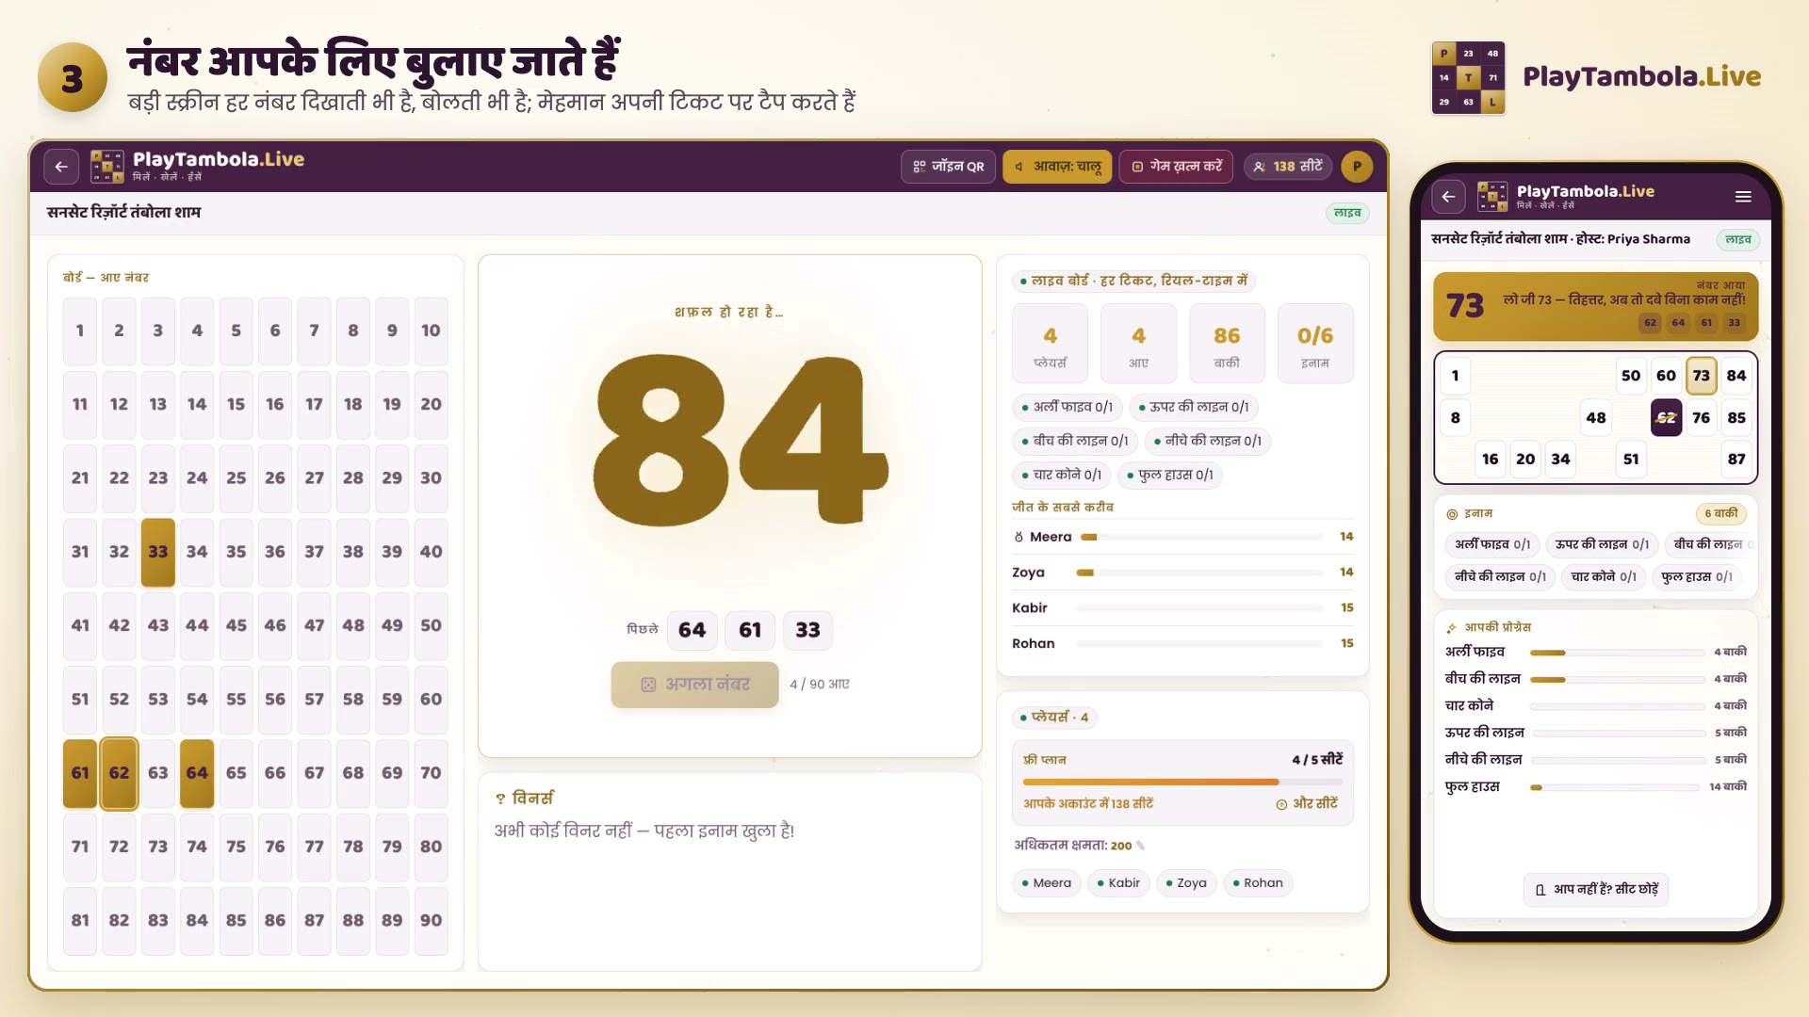Viewport: 1809px width, 1017px height.
Task: Click the PlayTambola.Live logo on phone header
Action: (x=1566, y=197)
